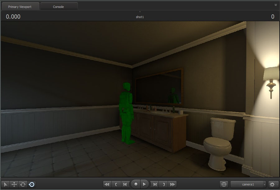
Task: Activate the four-arrow translate tool
Action: click(14, 184)
